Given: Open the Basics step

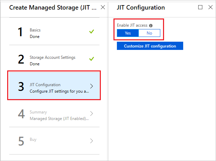Looking at the screenshot, I should [x=51, y=33].
